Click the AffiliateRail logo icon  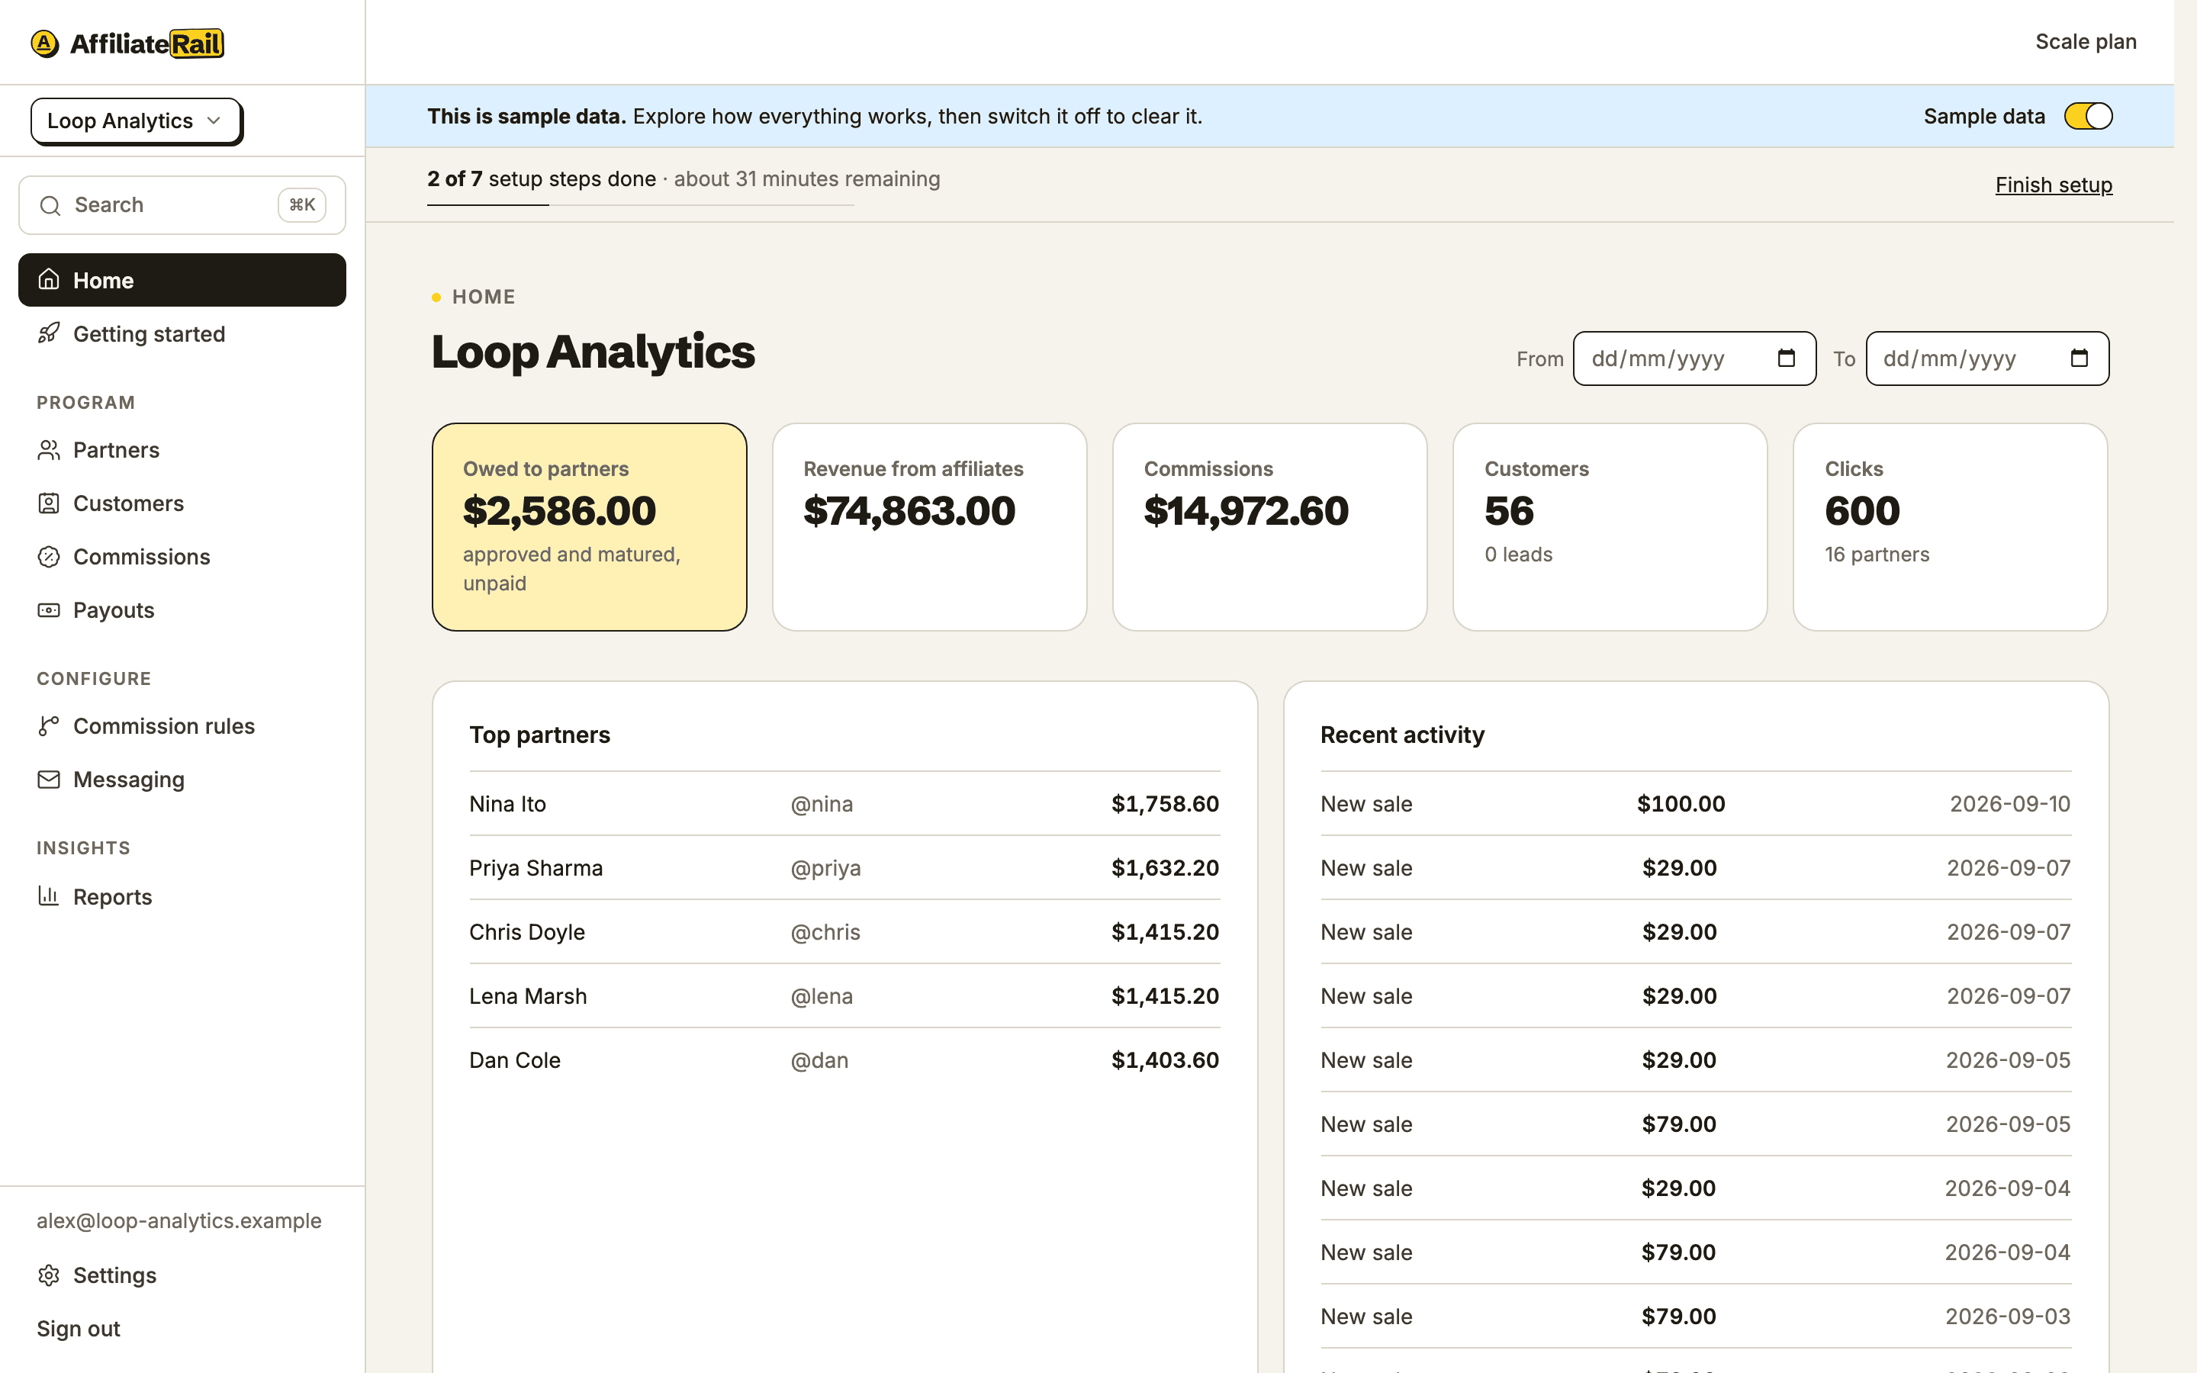(x=44, y=43)
